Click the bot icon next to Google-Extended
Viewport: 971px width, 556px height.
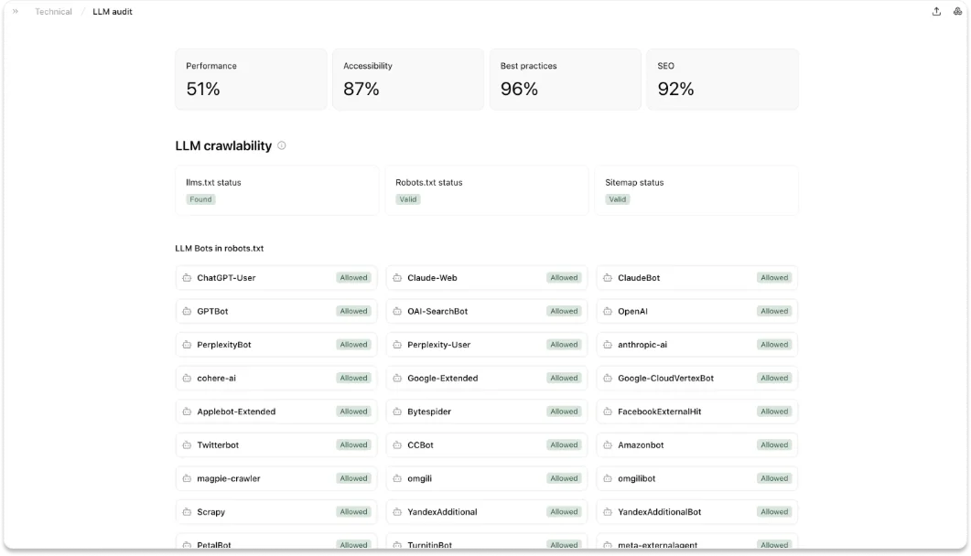tap(397, 378)
